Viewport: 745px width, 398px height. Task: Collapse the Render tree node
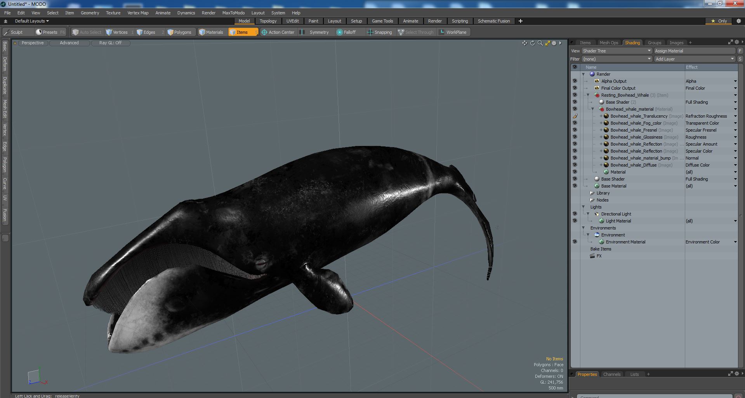click(x=583, y=74)
